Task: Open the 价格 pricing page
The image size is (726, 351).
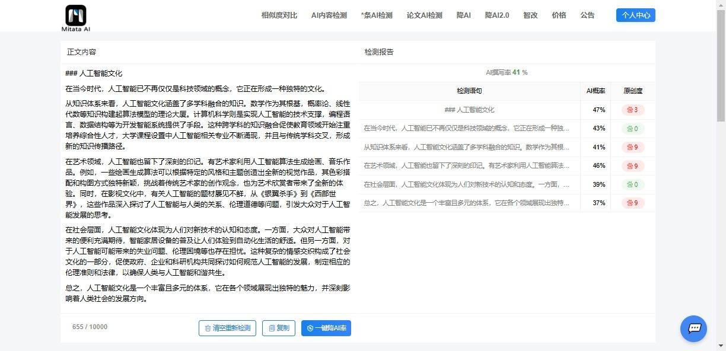Action: click(x=559, y=15)
